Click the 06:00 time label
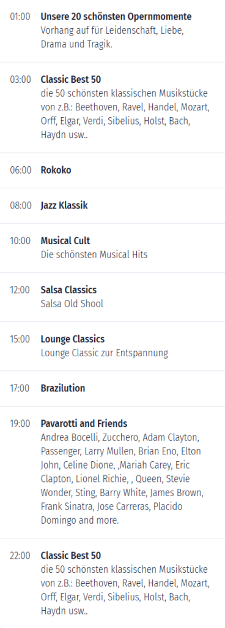Image resolution: width=225 pixels, height=628 pixels. point(20,170)
